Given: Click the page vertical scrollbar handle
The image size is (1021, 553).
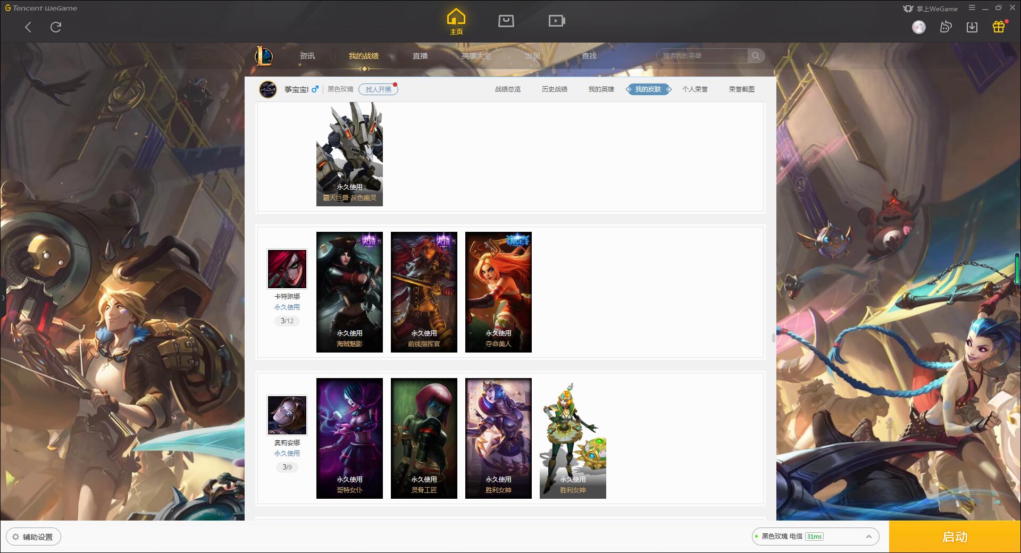Looking at the screenshot, I should (x=773, y=338).
